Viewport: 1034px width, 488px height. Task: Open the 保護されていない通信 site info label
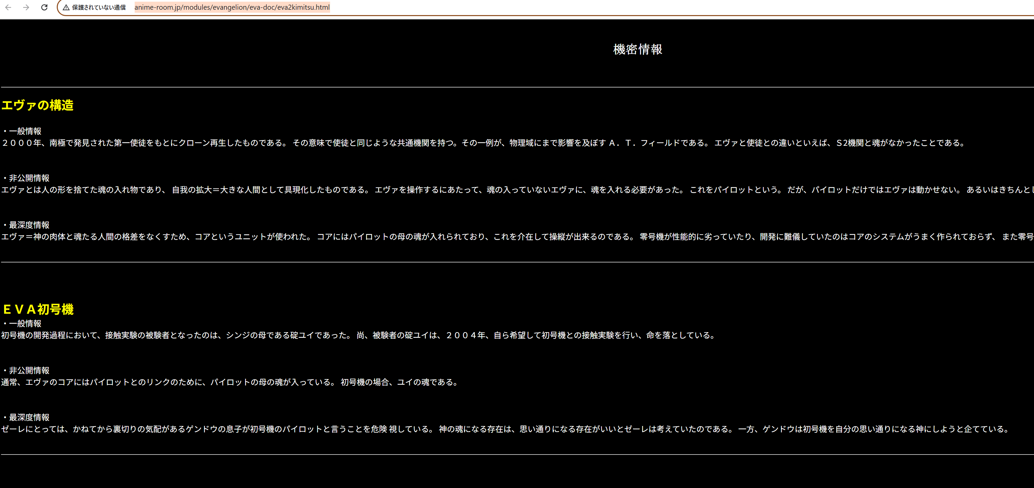99,8
